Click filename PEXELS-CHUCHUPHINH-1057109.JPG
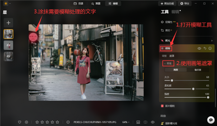217x126 pixels. (x=95, y=122)
